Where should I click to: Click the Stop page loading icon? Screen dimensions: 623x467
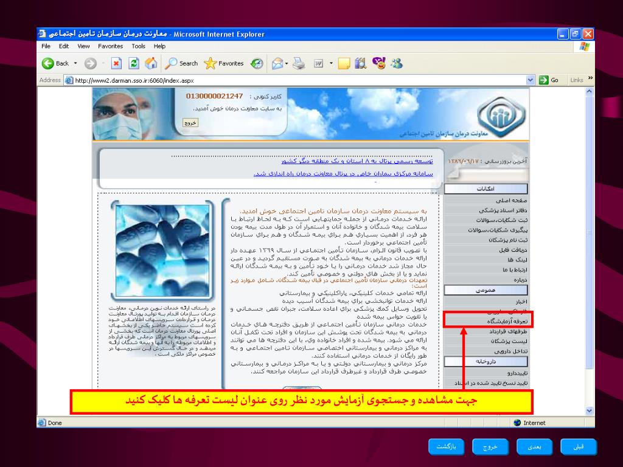(116, 63)
